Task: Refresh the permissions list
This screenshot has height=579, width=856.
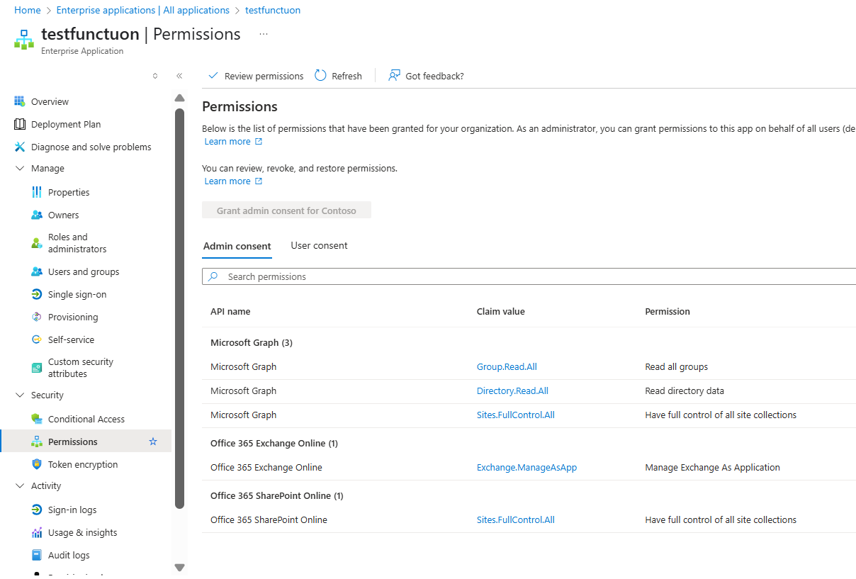Action: point(338,75)
